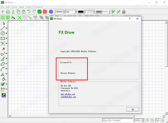Click the Cut scissors icon
Screen dimensions: 168x123
[x=13, y=12]
